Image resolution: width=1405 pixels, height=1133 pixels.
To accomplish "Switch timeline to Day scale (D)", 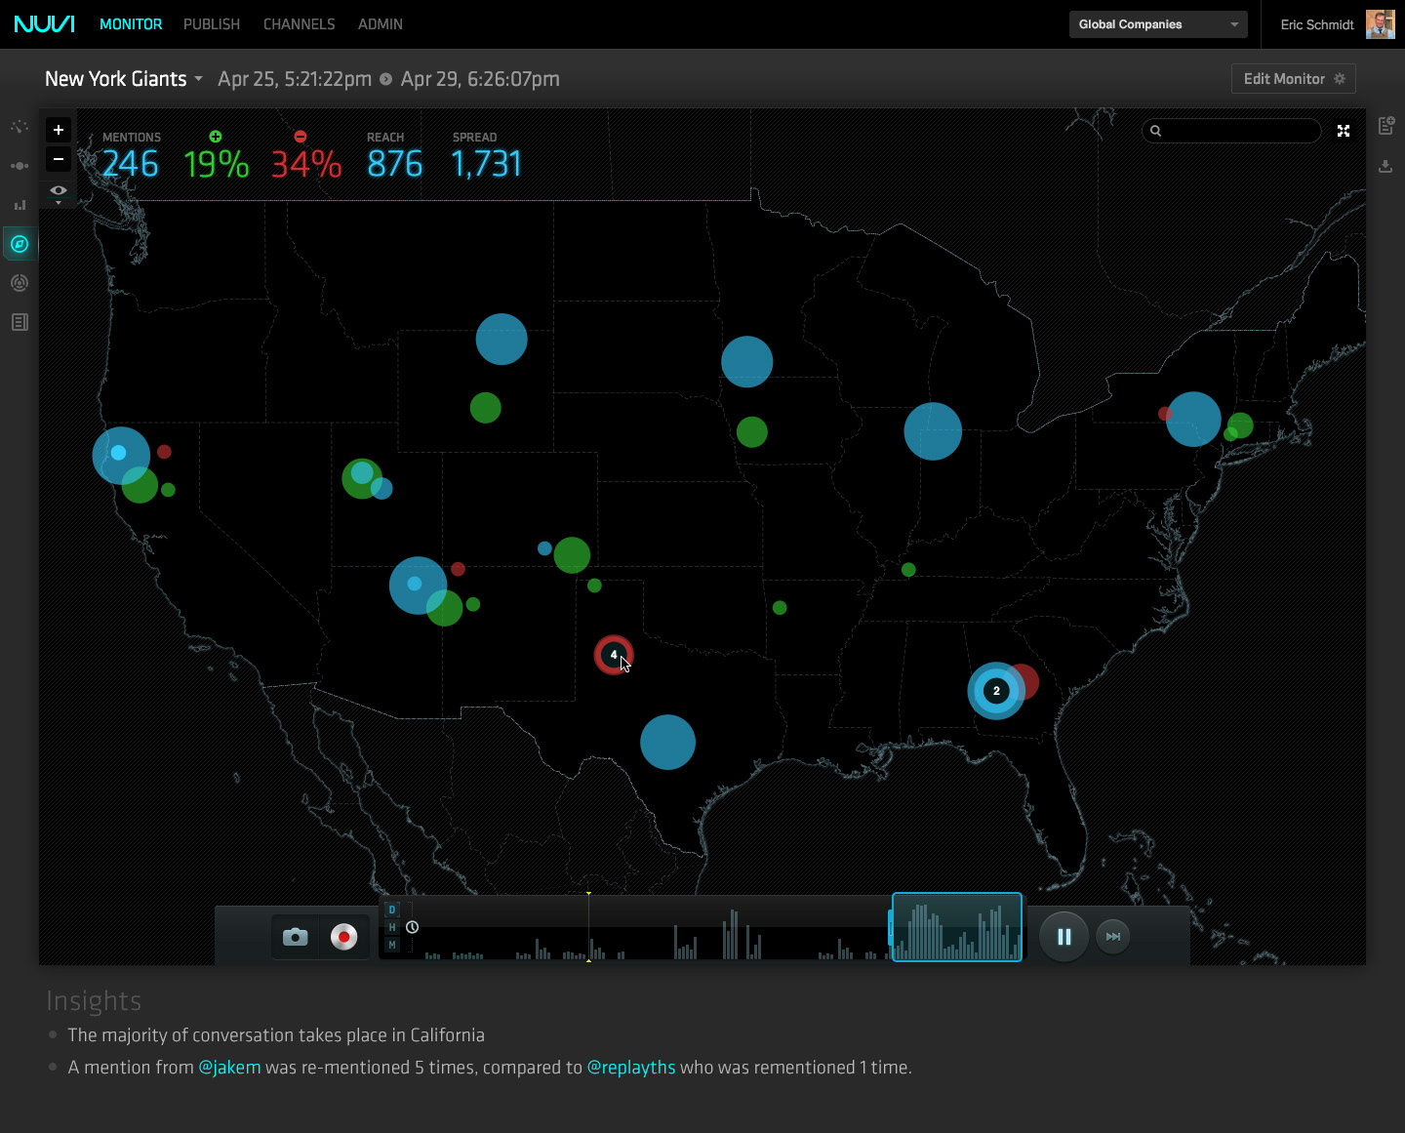I will pos(392,910).
